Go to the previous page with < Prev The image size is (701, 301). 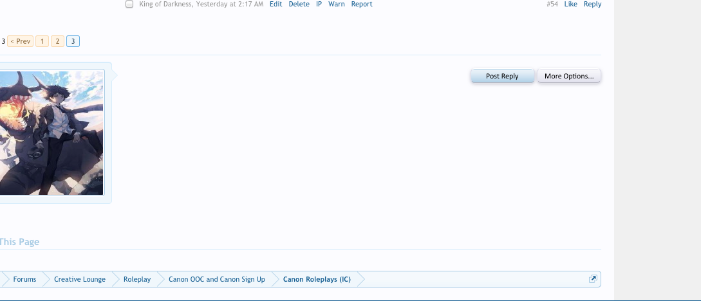coord(20,42)
